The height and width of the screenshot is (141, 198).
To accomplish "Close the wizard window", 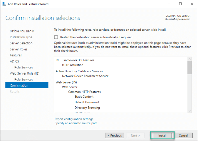I will [192, 4].
